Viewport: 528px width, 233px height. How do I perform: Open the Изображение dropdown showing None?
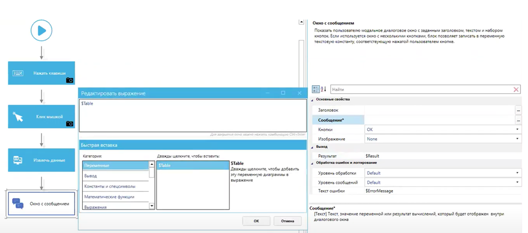(517, 139)
